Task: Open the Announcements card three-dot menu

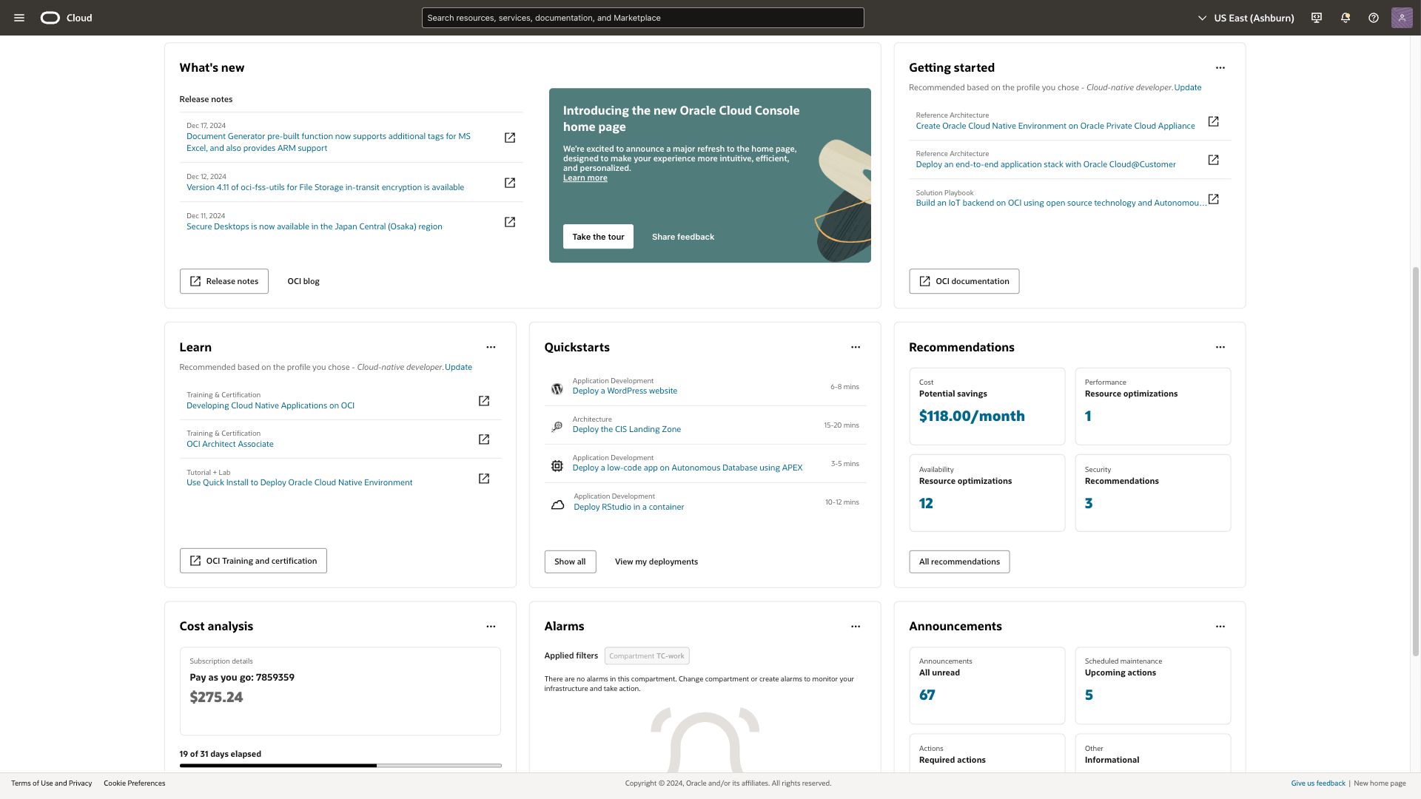Action: click(x=1220, y=627)
